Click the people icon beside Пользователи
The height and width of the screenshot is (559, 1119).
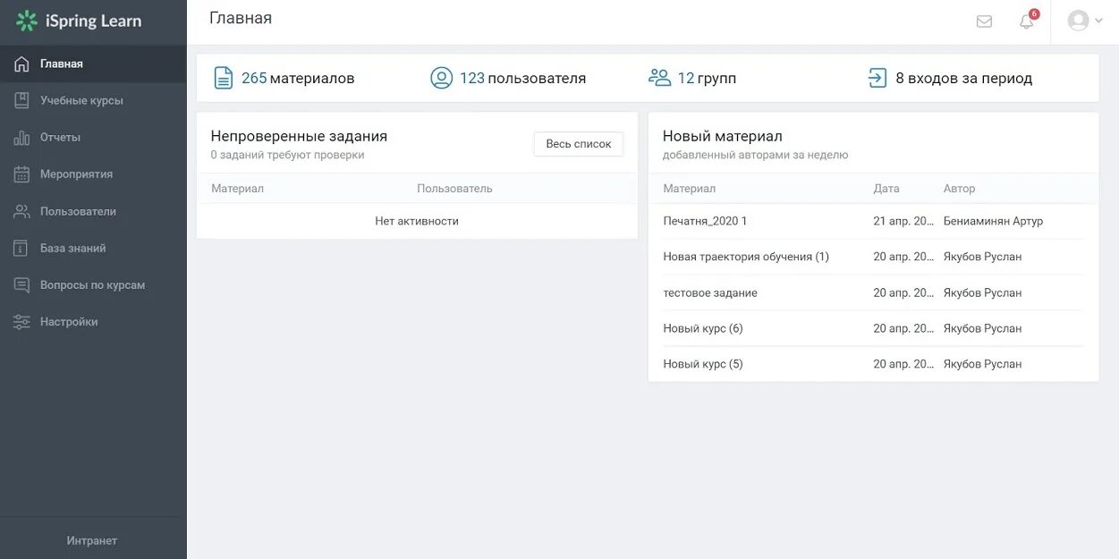pyautogui.click(x=22, y=211)
